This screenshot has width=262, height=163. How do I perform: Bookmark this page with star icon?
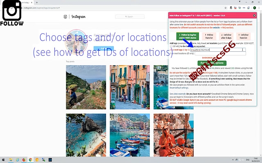pos(226,8)
